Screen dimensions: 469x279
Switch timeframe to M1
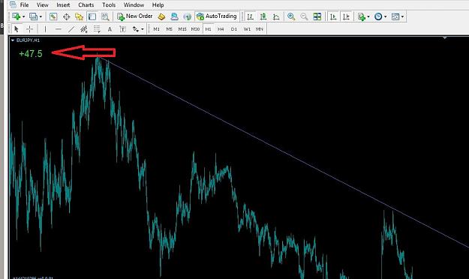[x=156, y=29]
